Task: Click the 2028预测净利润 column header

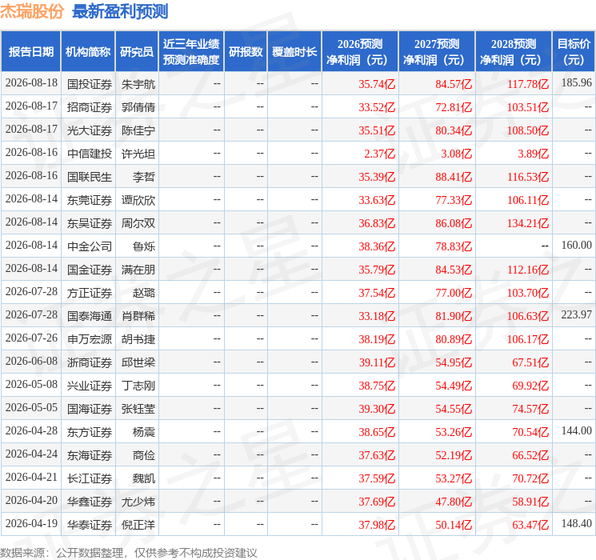Action: [514, 52]
